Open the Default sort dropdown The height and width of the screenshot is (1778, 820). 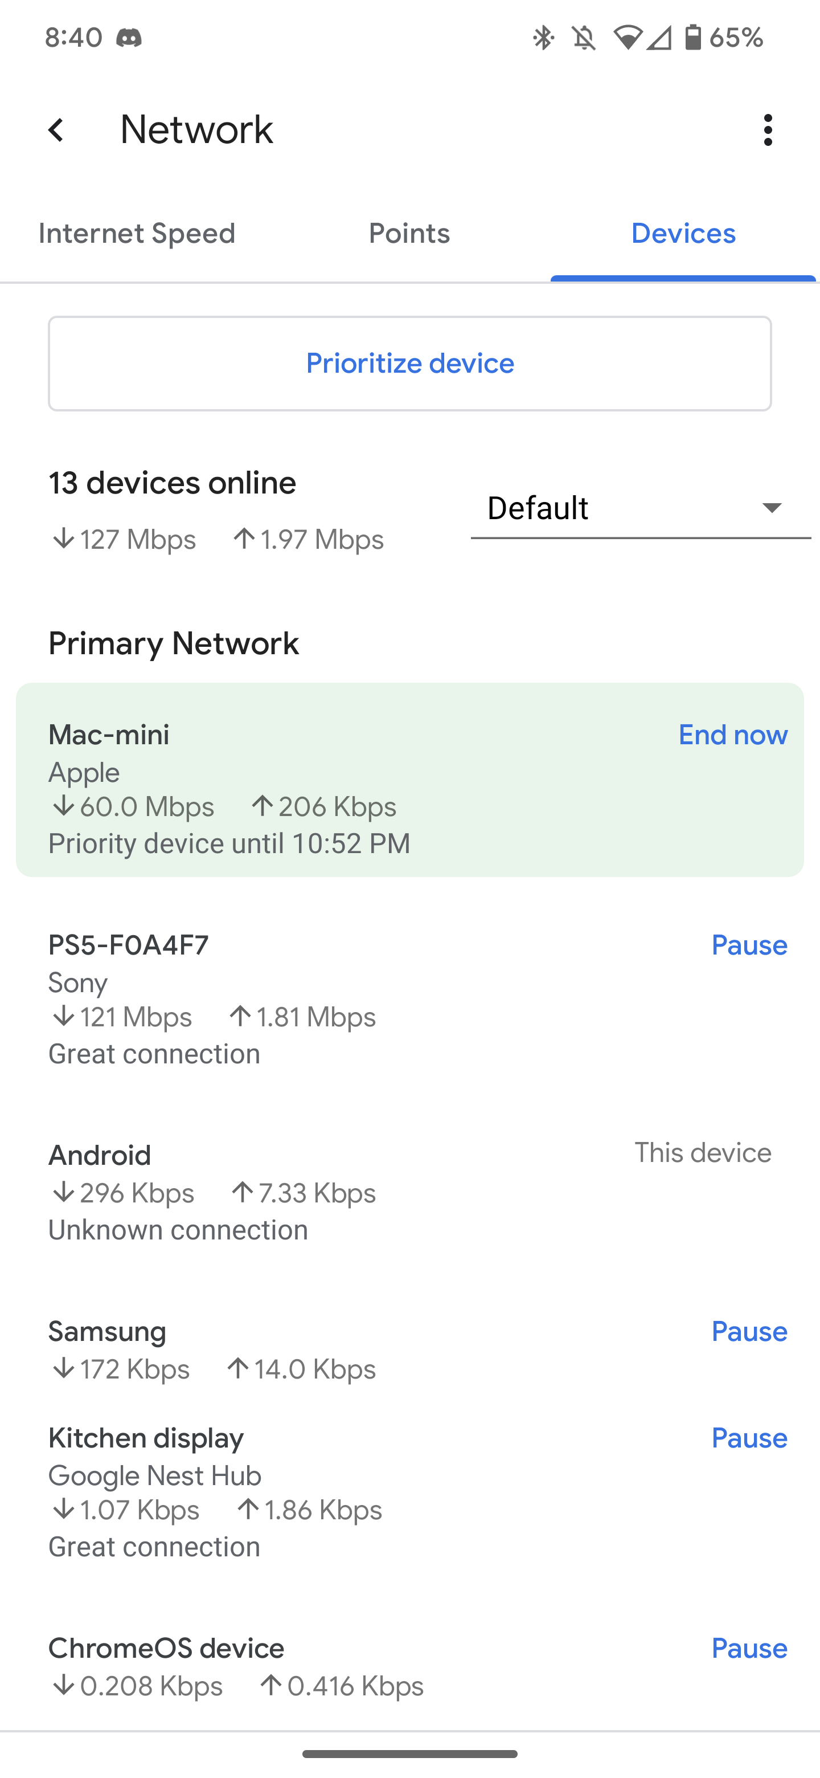tap(640, 508)
